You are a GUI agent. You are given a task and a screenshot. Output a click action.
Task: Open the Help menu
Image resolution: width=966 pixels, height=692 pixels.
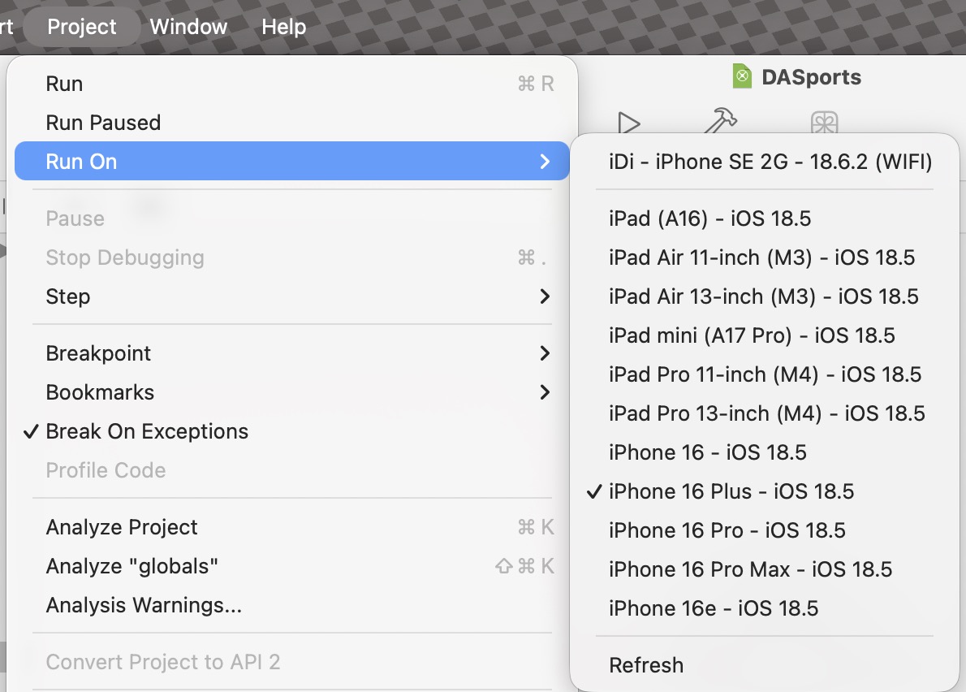(283, 27)
